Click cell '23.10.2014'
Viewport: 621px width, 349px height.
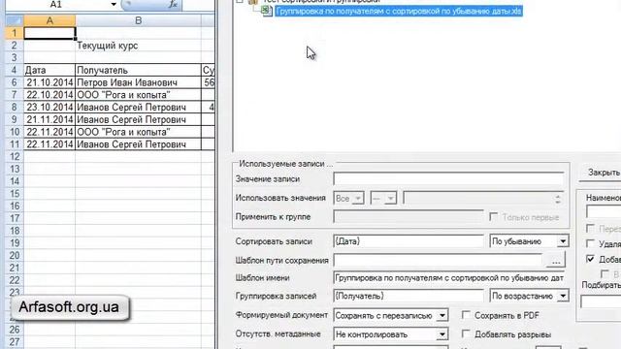49,107
